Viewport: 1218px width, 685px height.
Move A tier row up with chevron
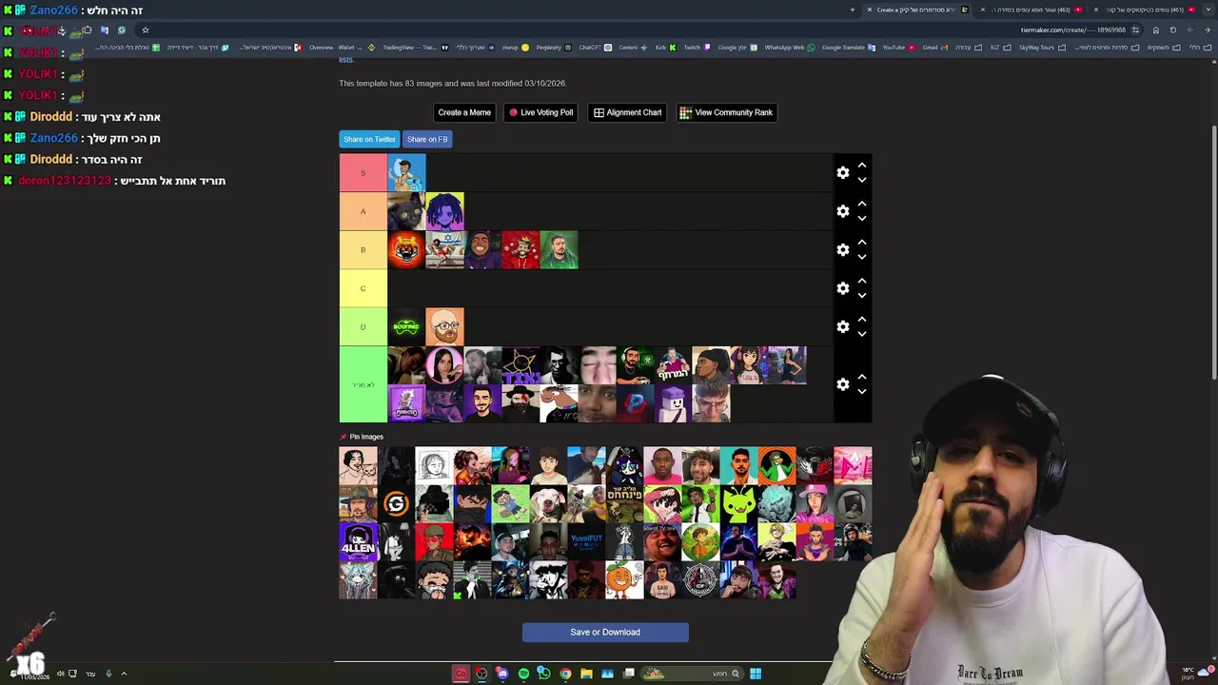[x=861, y=204]
